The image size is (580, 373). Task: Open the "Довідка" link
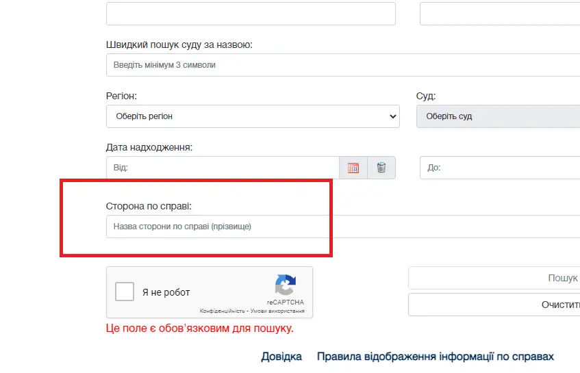(281, 357)
